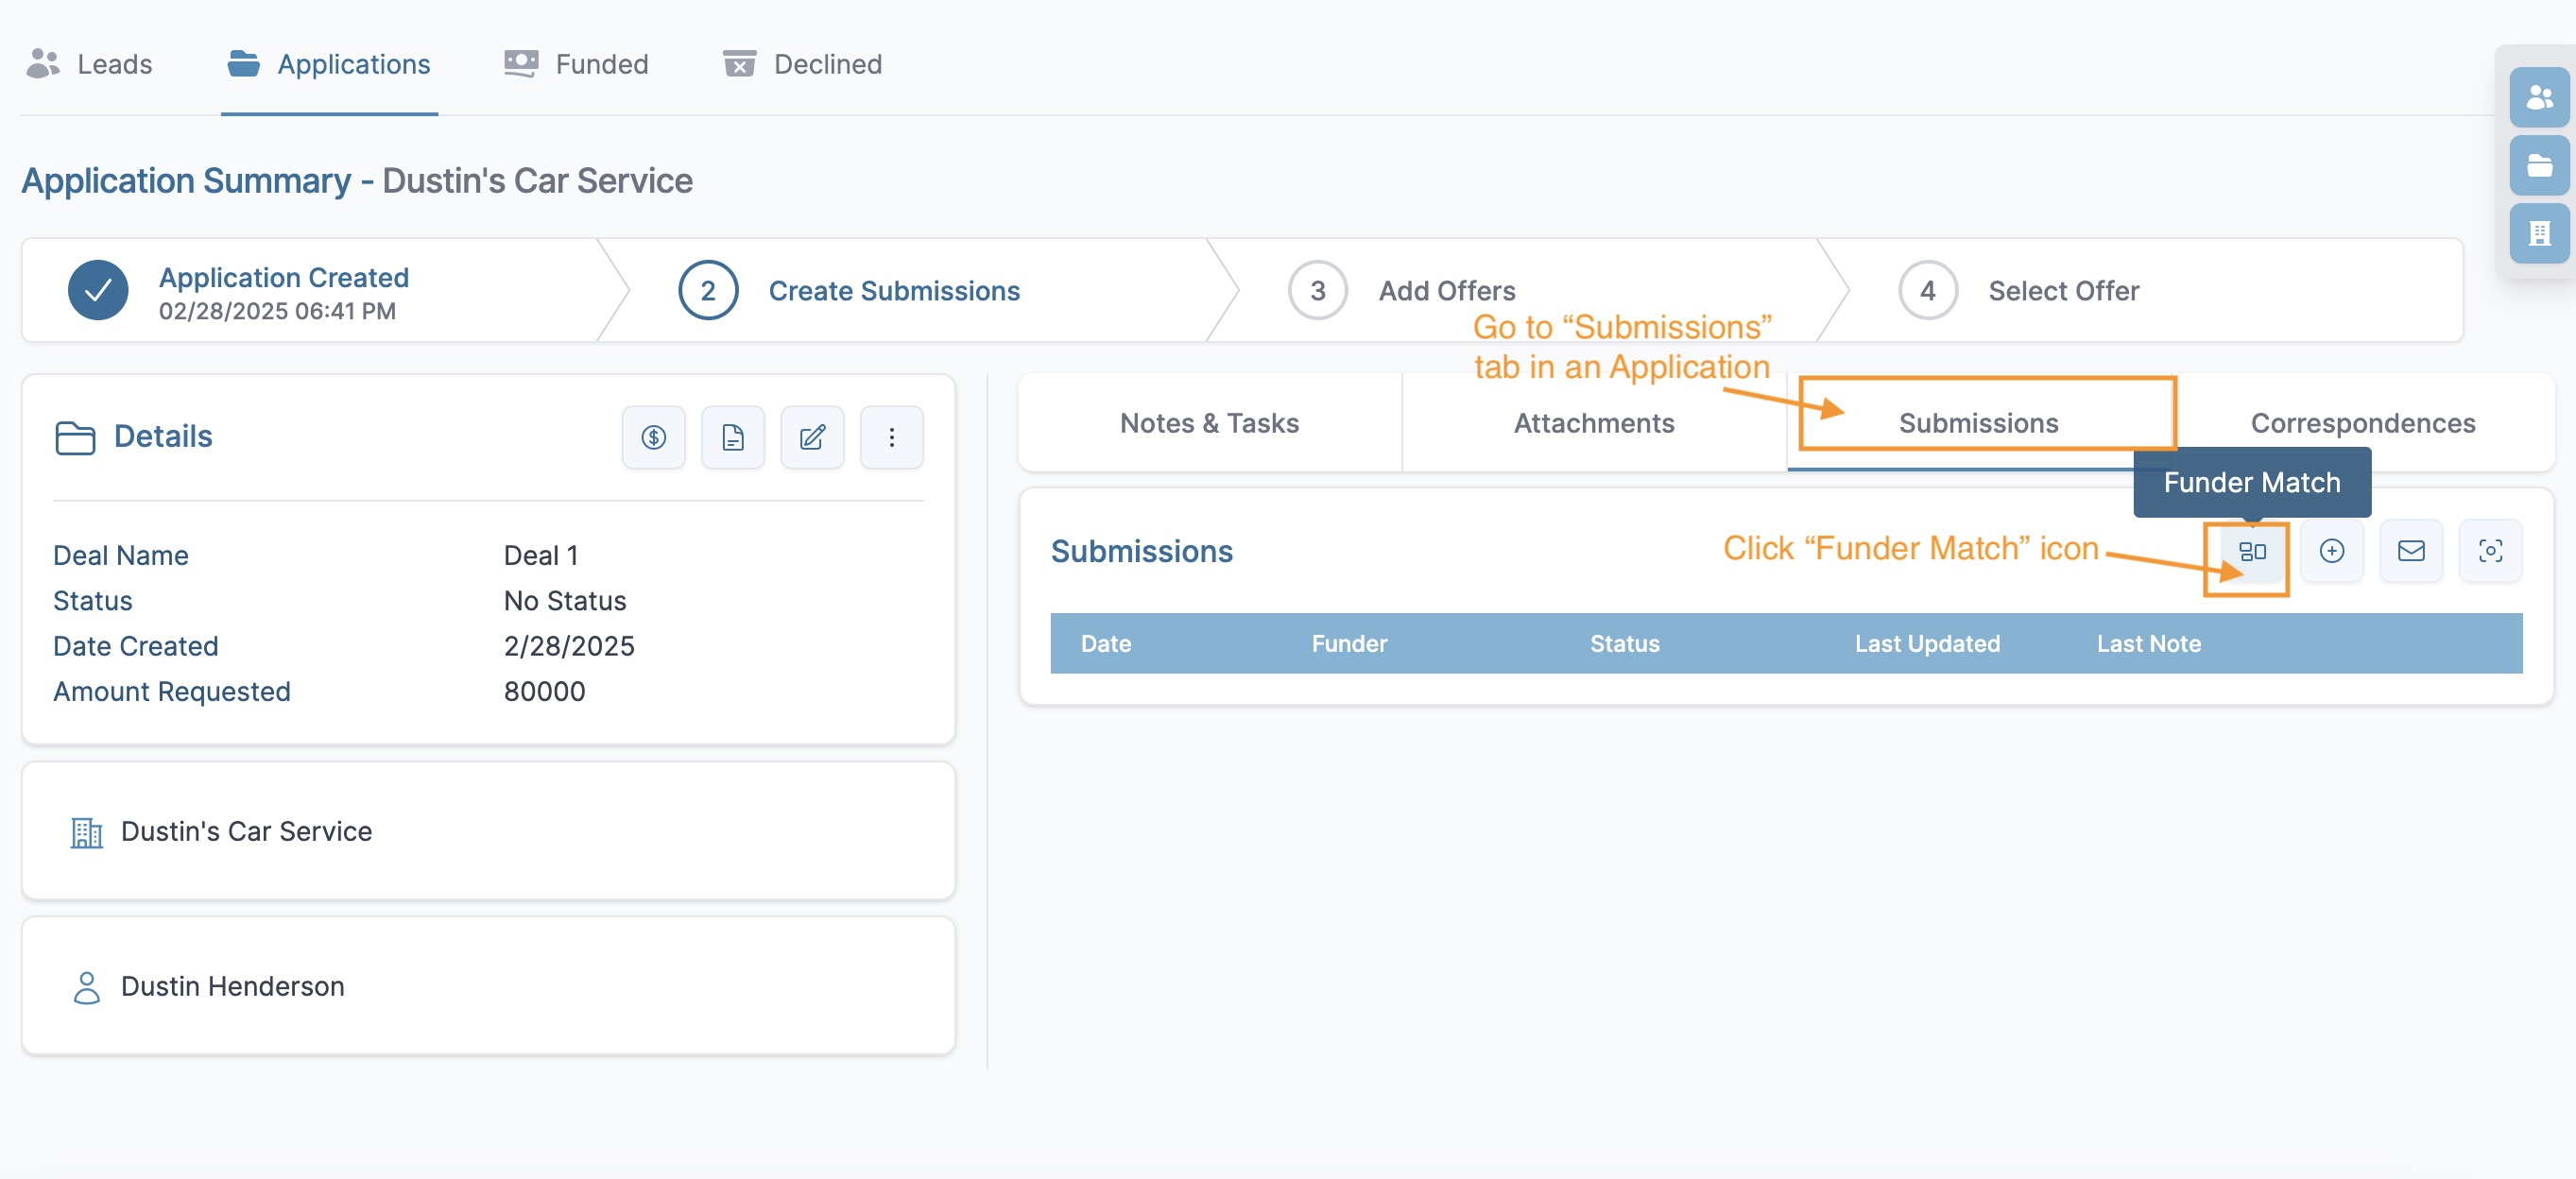Open the document icon in Details panel
Image resolution: width=2576 pixels, height=1179 pixels.
(x=732, y=437)
